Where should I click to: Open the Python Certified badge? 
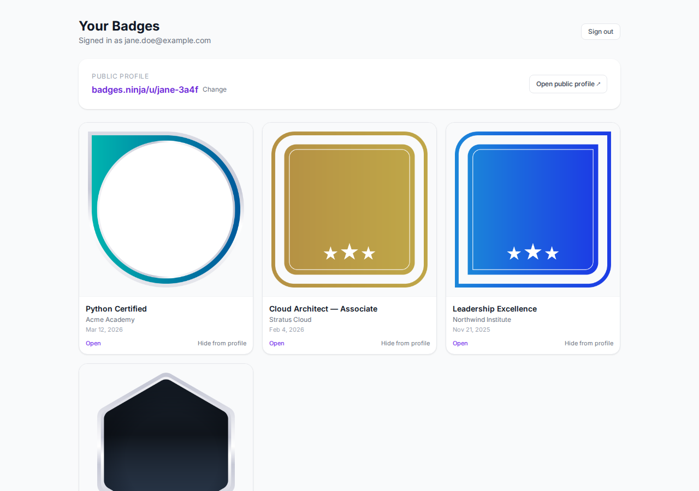pyautogui.click(x=93, y=343)
